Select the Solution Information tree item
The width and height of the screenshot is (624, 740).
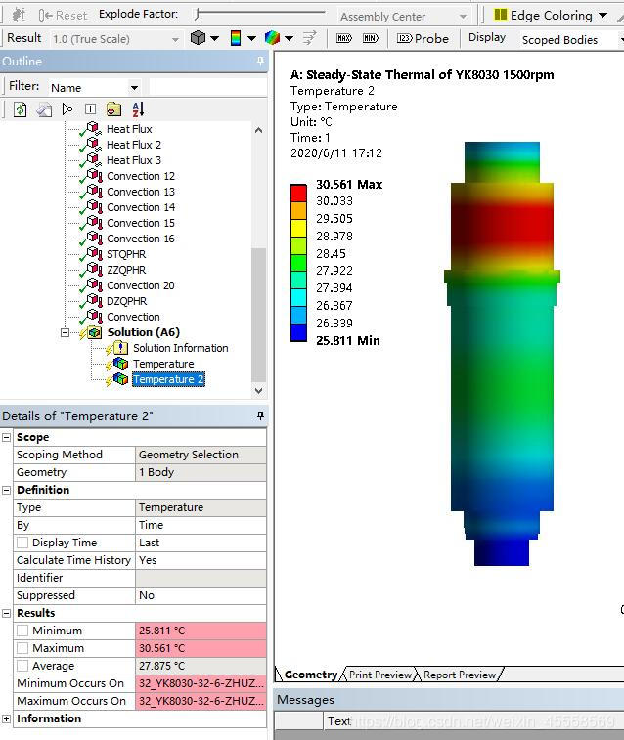click(x=180, y=348)
